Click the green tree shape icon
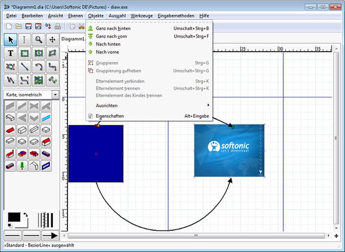This screenshot has height=252, width=345. tap(22, 165)
